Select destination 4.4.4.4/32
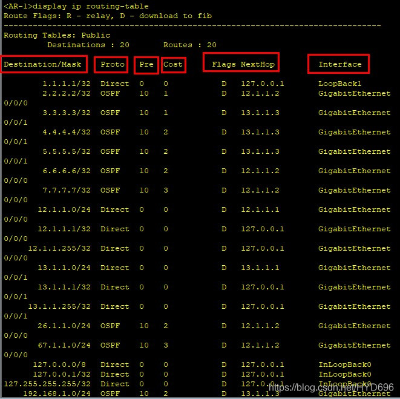Screen dimensions: 400x399 tap(67, 132)
